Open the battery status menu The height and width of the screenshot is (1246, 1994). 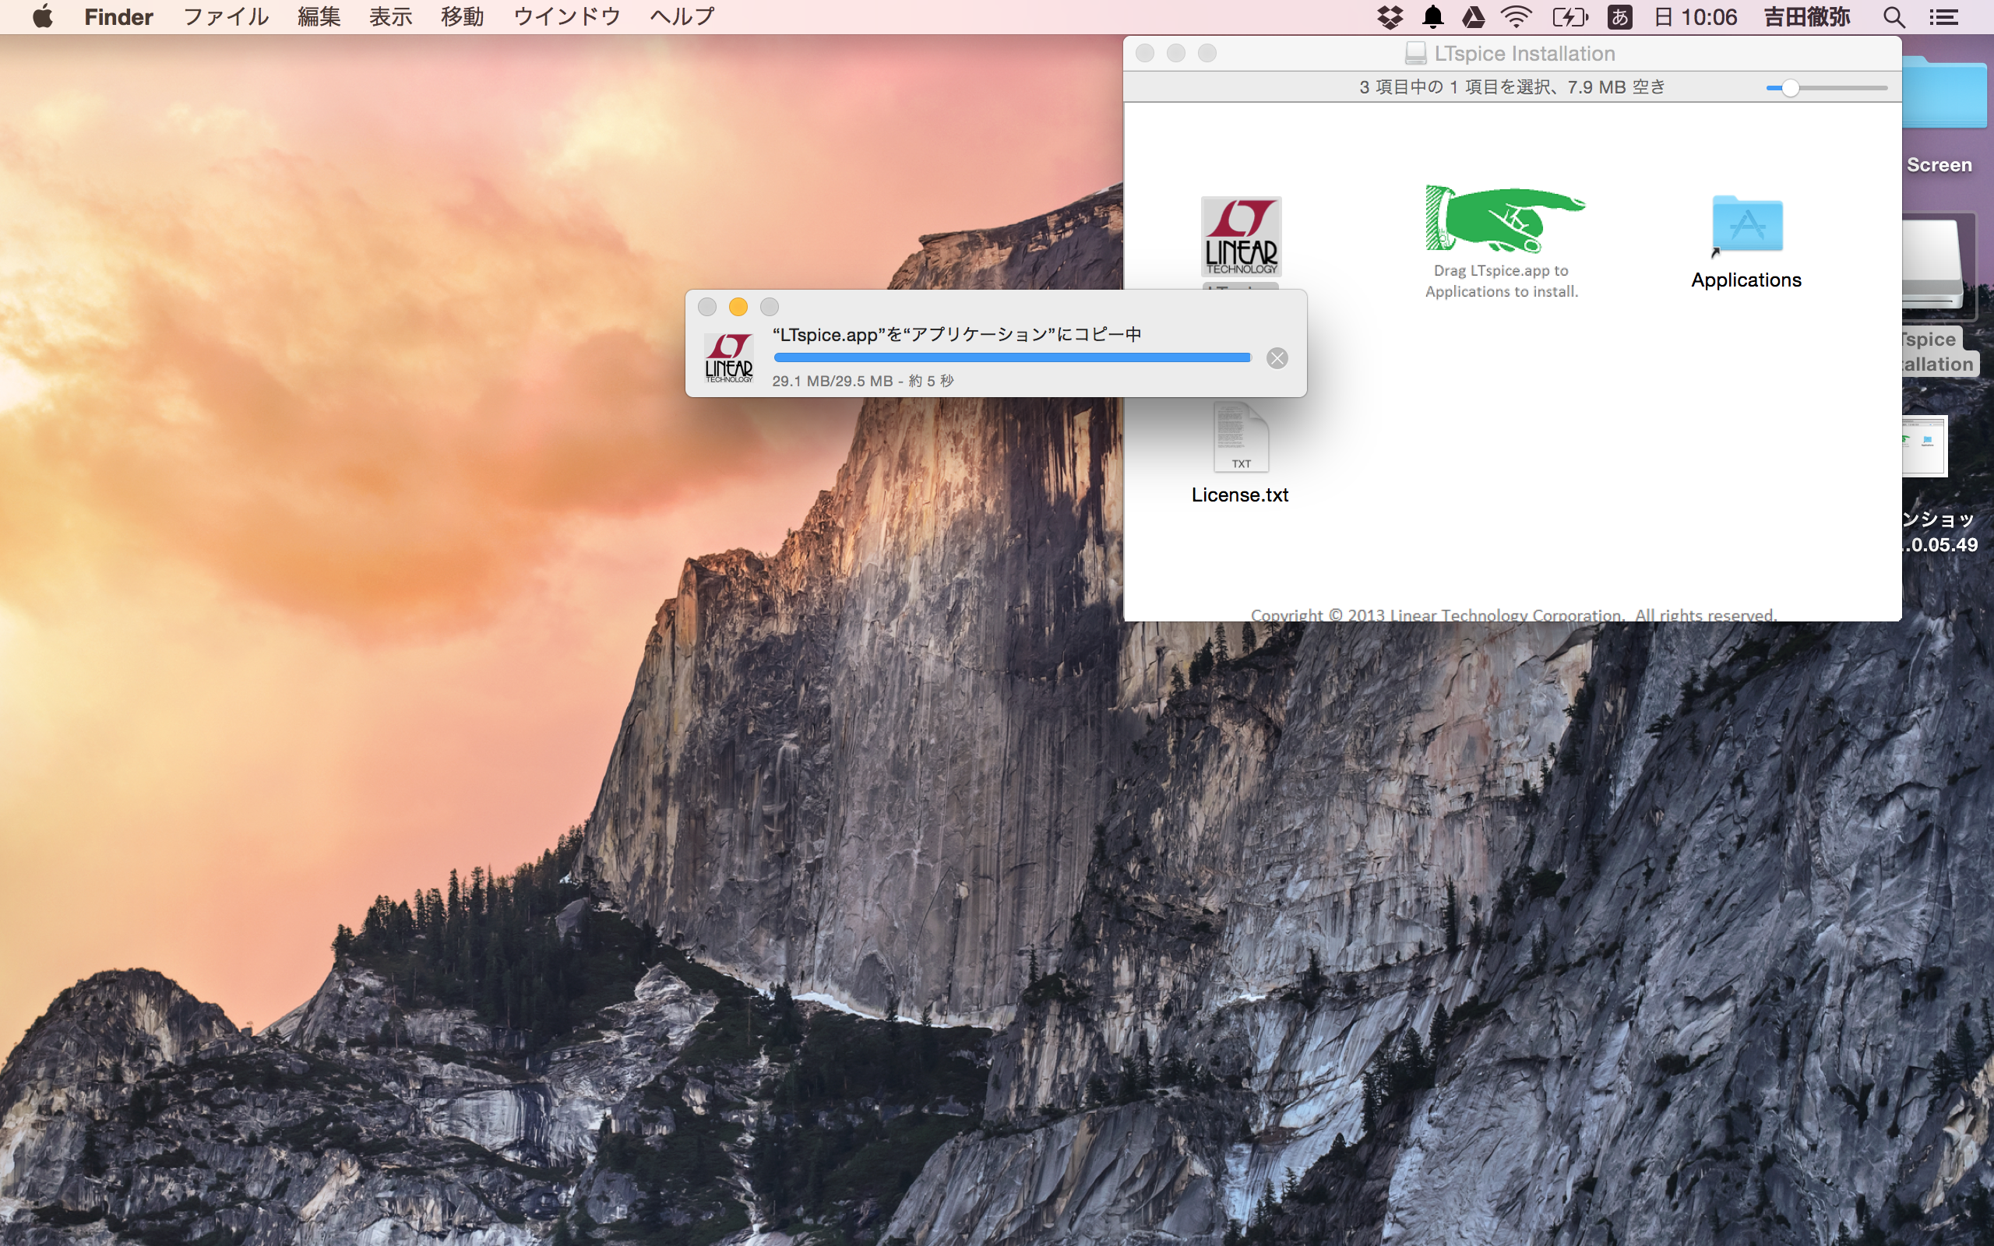point(1569,17)
